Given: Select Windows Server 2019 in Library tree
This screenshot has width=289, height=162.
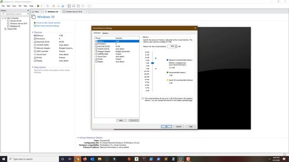Looking at the screenshot, I should (x=19, y=23).
